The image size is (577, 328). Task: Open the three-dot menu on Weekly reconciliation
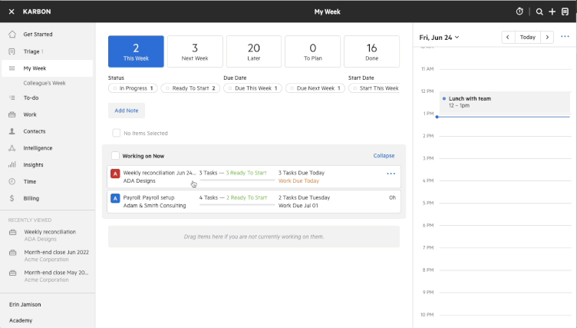[x=391, y=174]
